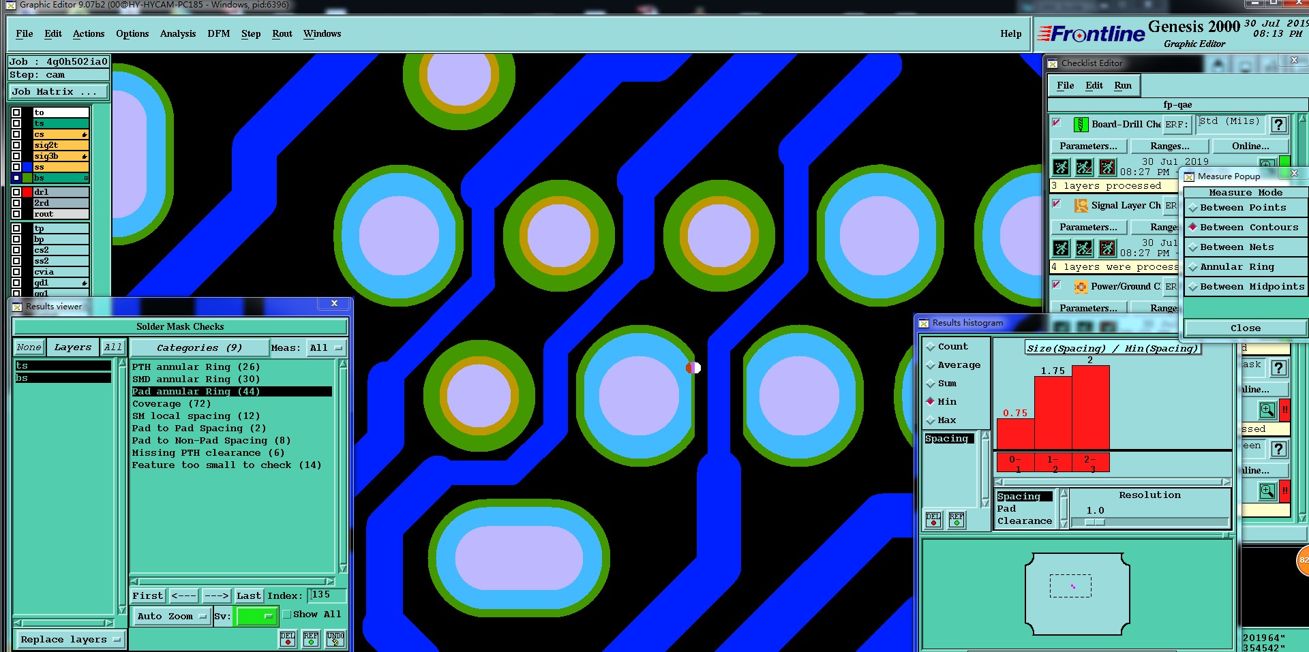Open Windows menu in Graphic Editor

[x=322, y=34]
